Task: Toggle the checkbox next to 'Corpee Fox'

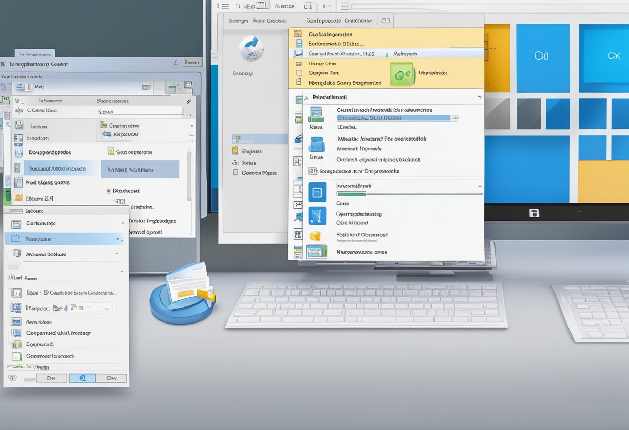Action: (298, 73)
